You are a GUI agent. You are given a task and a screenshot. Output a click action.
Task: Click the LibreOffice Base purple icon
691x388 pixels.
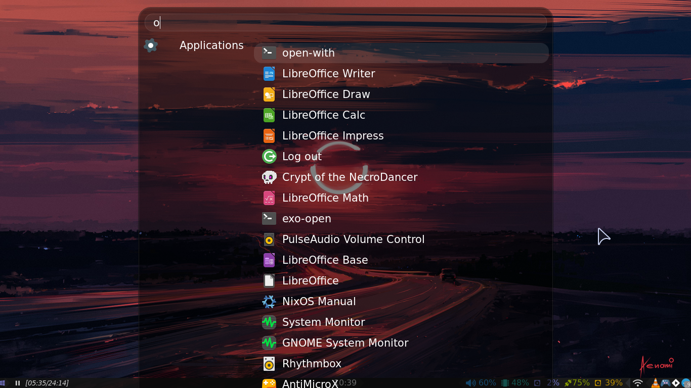tap(269, 260)
